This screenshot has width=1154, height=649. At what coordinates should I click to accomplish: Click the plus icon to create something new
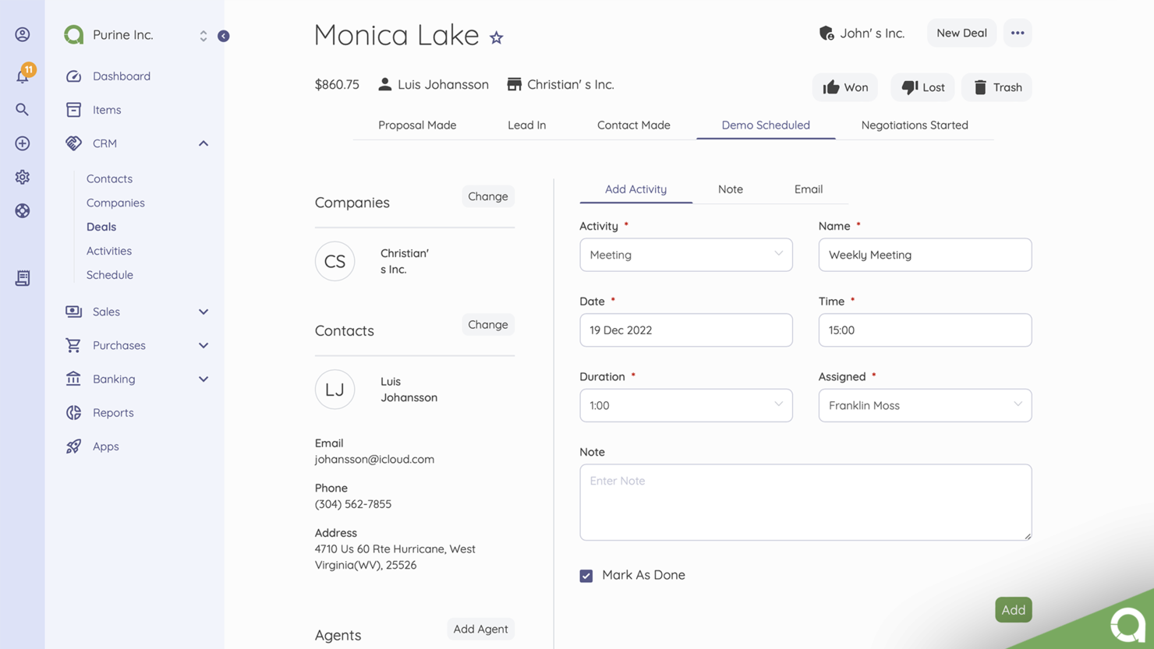pyautogui.click(x=22, y=143)
